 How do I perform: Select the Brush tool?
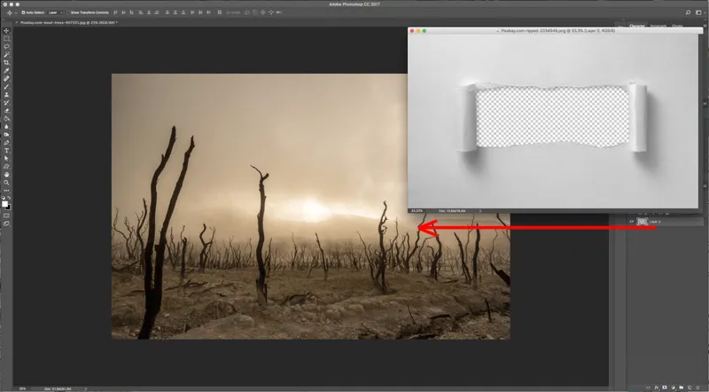coord(6,86)
